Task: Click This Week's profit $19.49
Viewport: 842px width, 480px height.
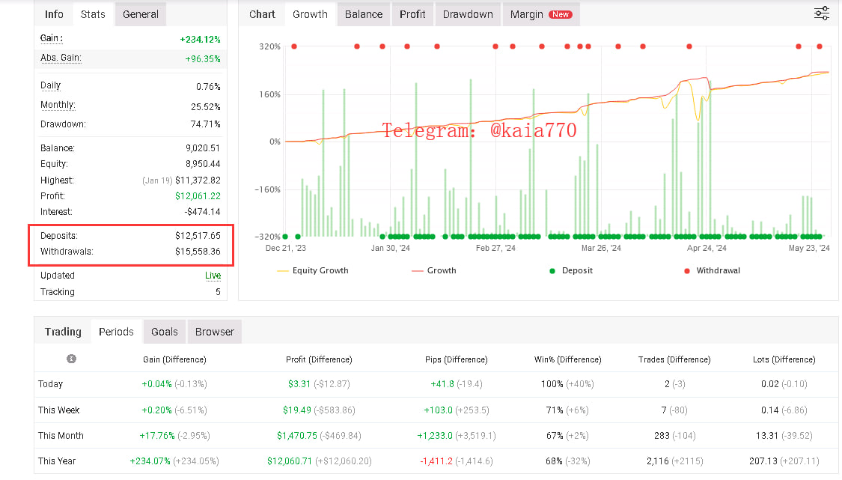Action: (x=297, y=410)
